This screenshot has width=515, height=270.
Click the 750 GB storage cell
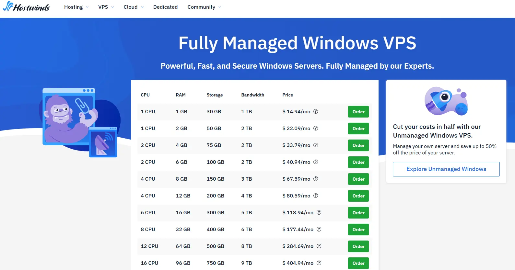coord(215,263)
